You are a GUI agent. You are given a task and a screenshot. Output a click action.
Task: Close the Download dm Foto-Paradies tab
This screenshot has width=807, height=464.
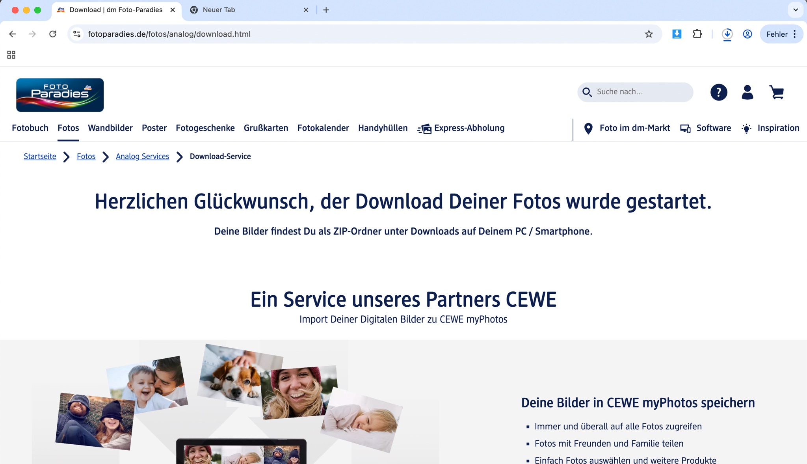[x=173, y=10]
